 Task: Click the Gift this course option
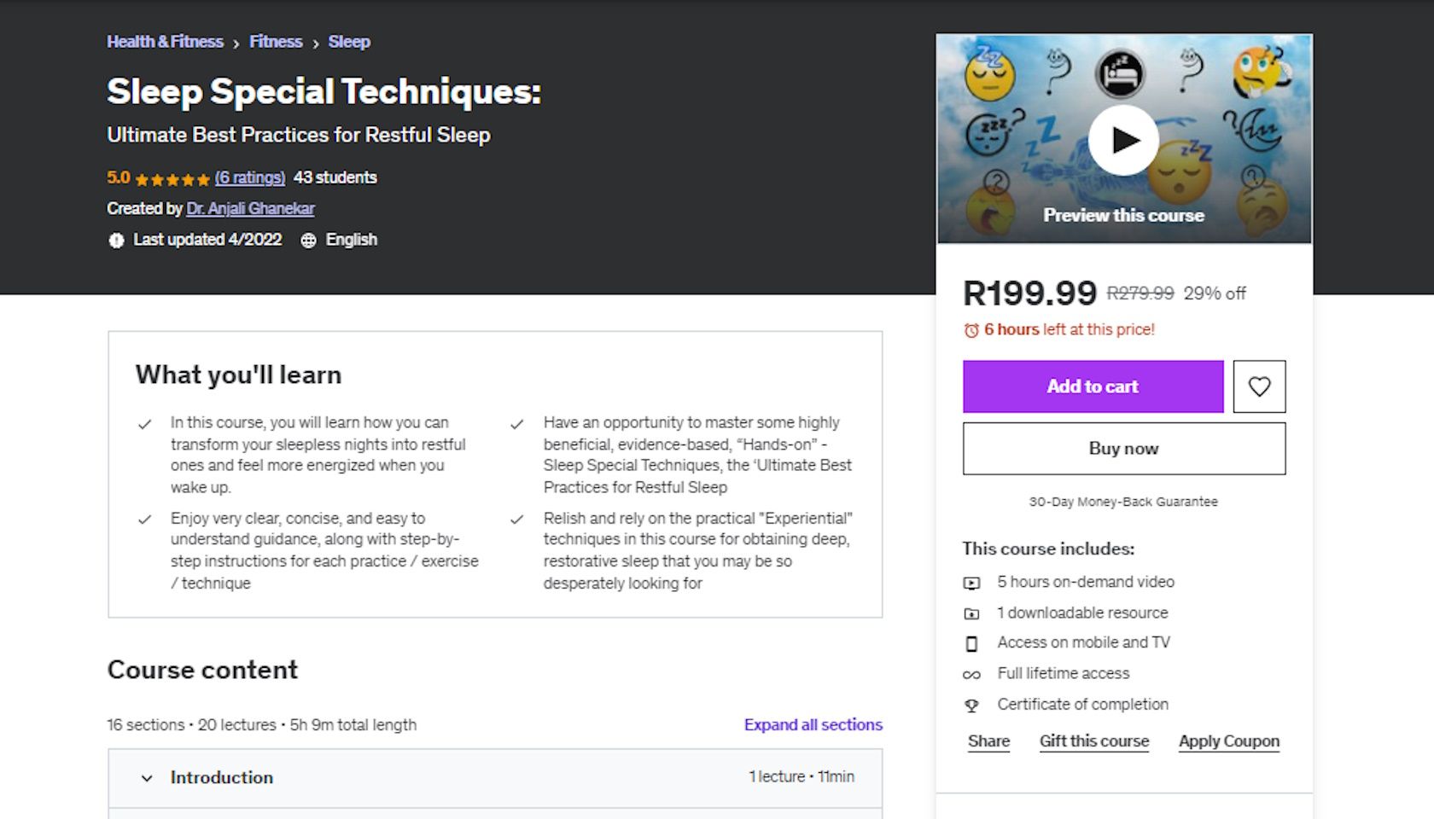click(1093, 741)
